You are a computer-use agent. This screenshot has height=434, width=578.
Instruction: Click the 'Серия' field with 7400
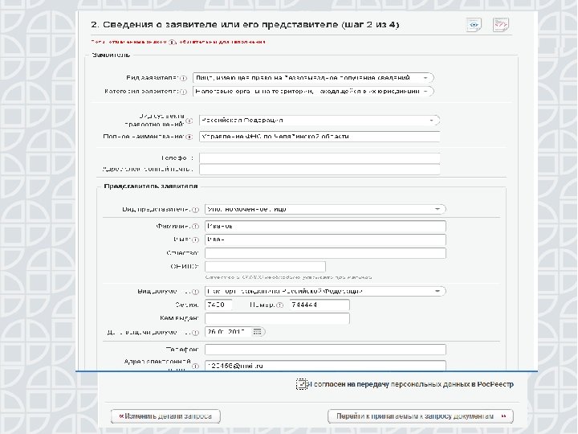(218, 305)
